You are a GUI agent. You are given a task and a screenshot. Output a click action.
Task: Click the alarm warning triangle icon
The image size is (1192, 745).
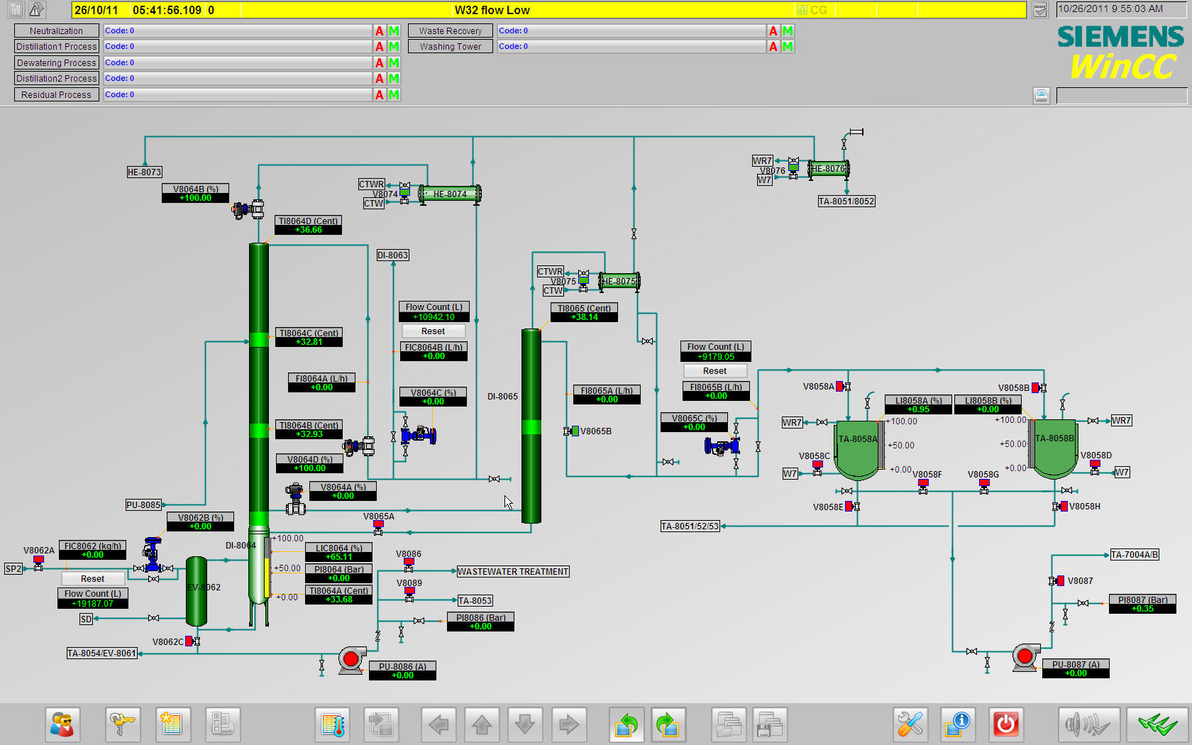point(37,10)
